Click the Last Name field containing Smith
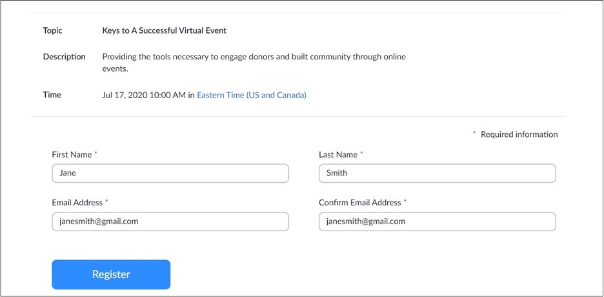 (x=437, y=173)
